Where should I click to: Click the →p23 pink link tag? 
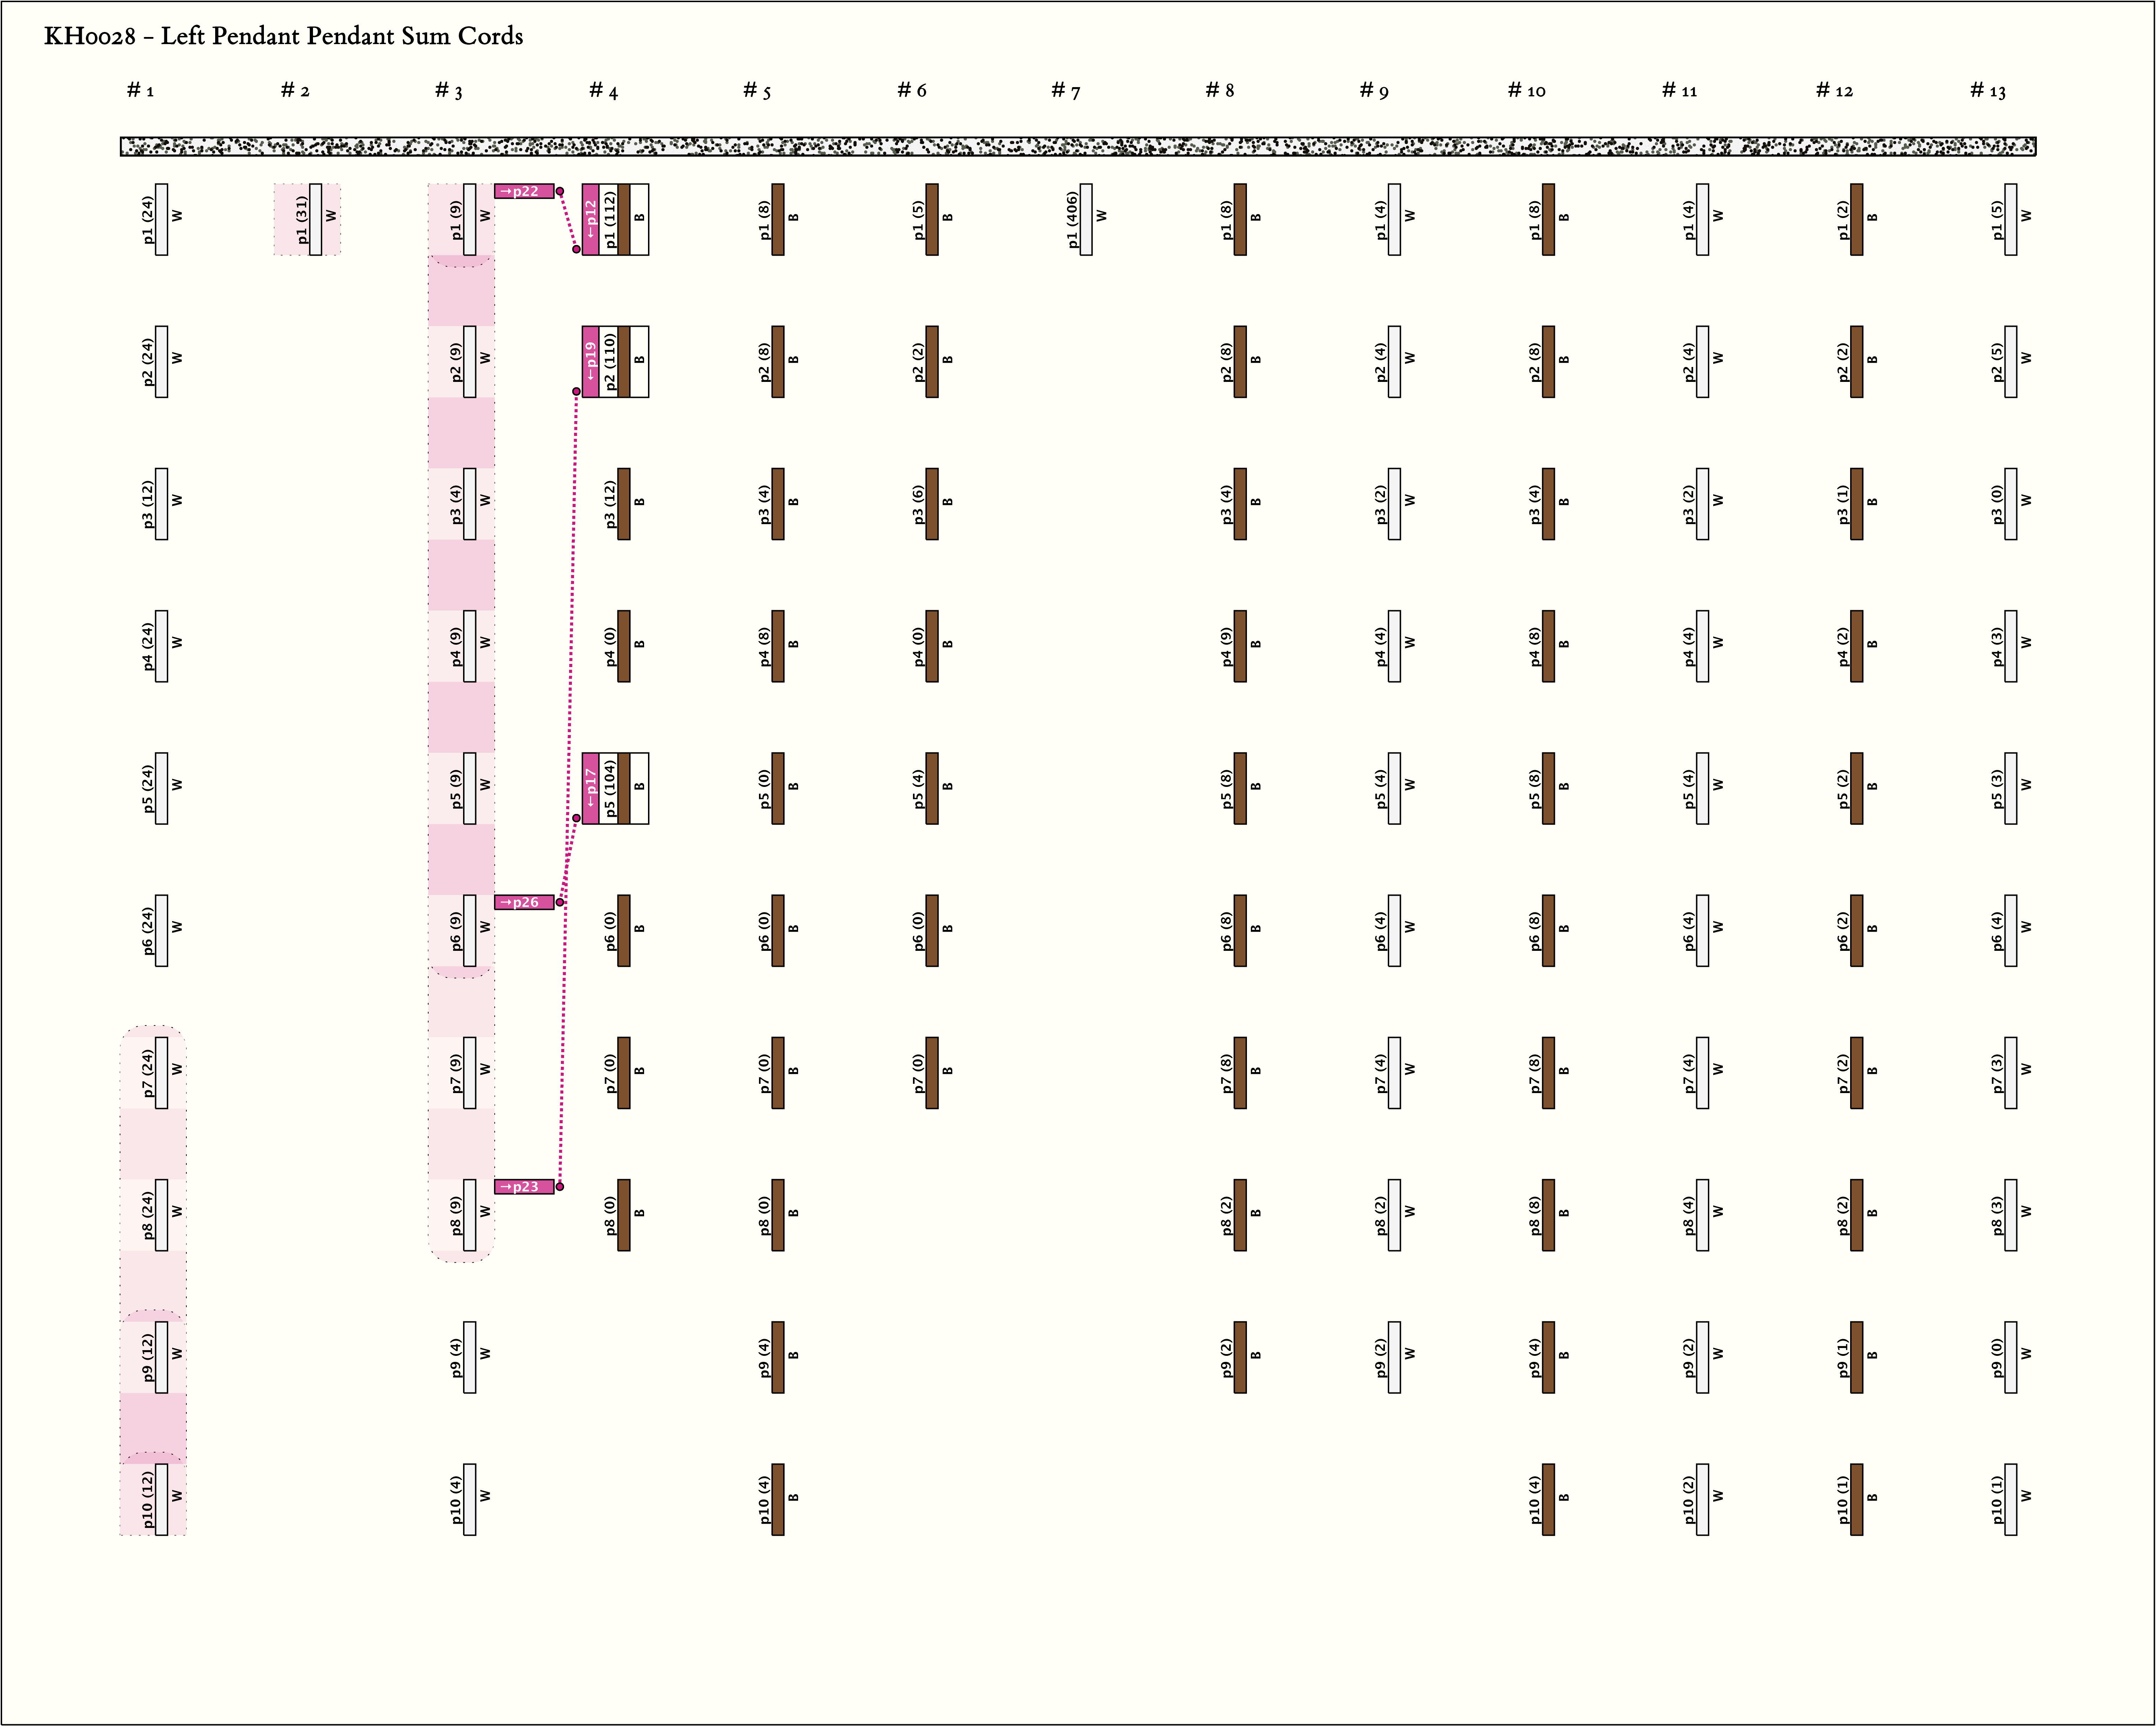524,1187
